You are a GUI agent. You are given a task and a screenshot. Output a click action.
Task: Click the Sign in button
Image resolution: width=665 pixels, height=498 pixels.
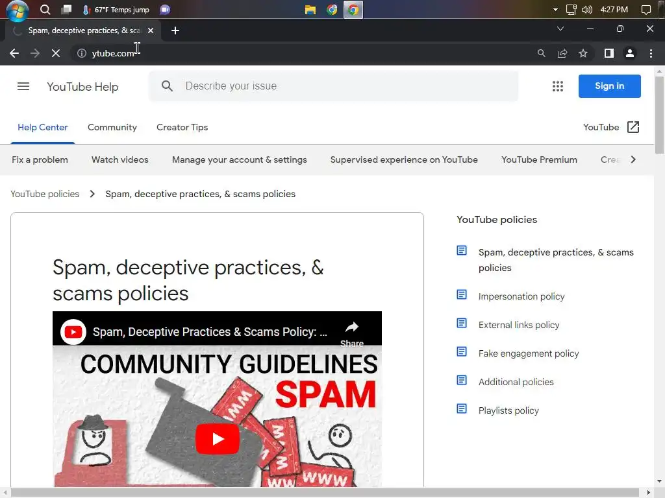coord(609,86)
